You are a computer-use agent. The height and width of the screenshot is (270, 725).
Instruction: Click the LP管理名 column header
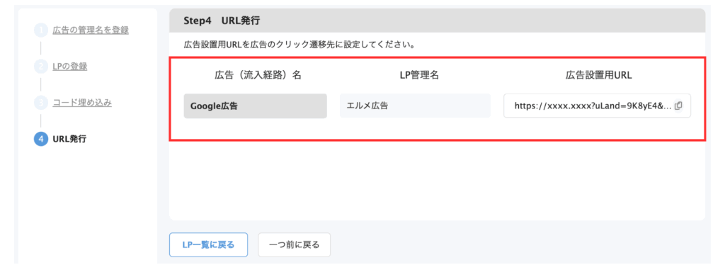coord(419,76)
